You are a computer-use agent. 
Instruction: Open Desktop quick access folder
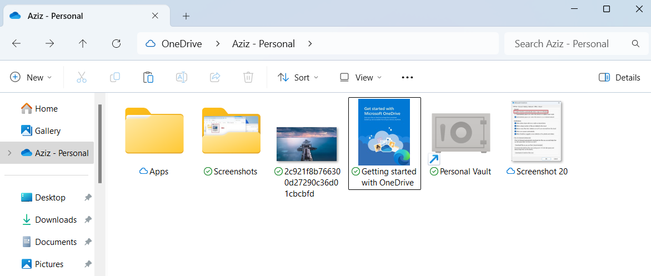(43, 198)
